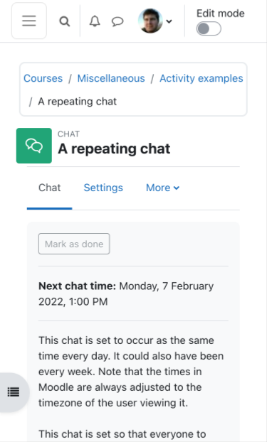This screenshot has width=267, height=442.
Task: Open the hamburger navigation menu
Action: coord(29,21)
